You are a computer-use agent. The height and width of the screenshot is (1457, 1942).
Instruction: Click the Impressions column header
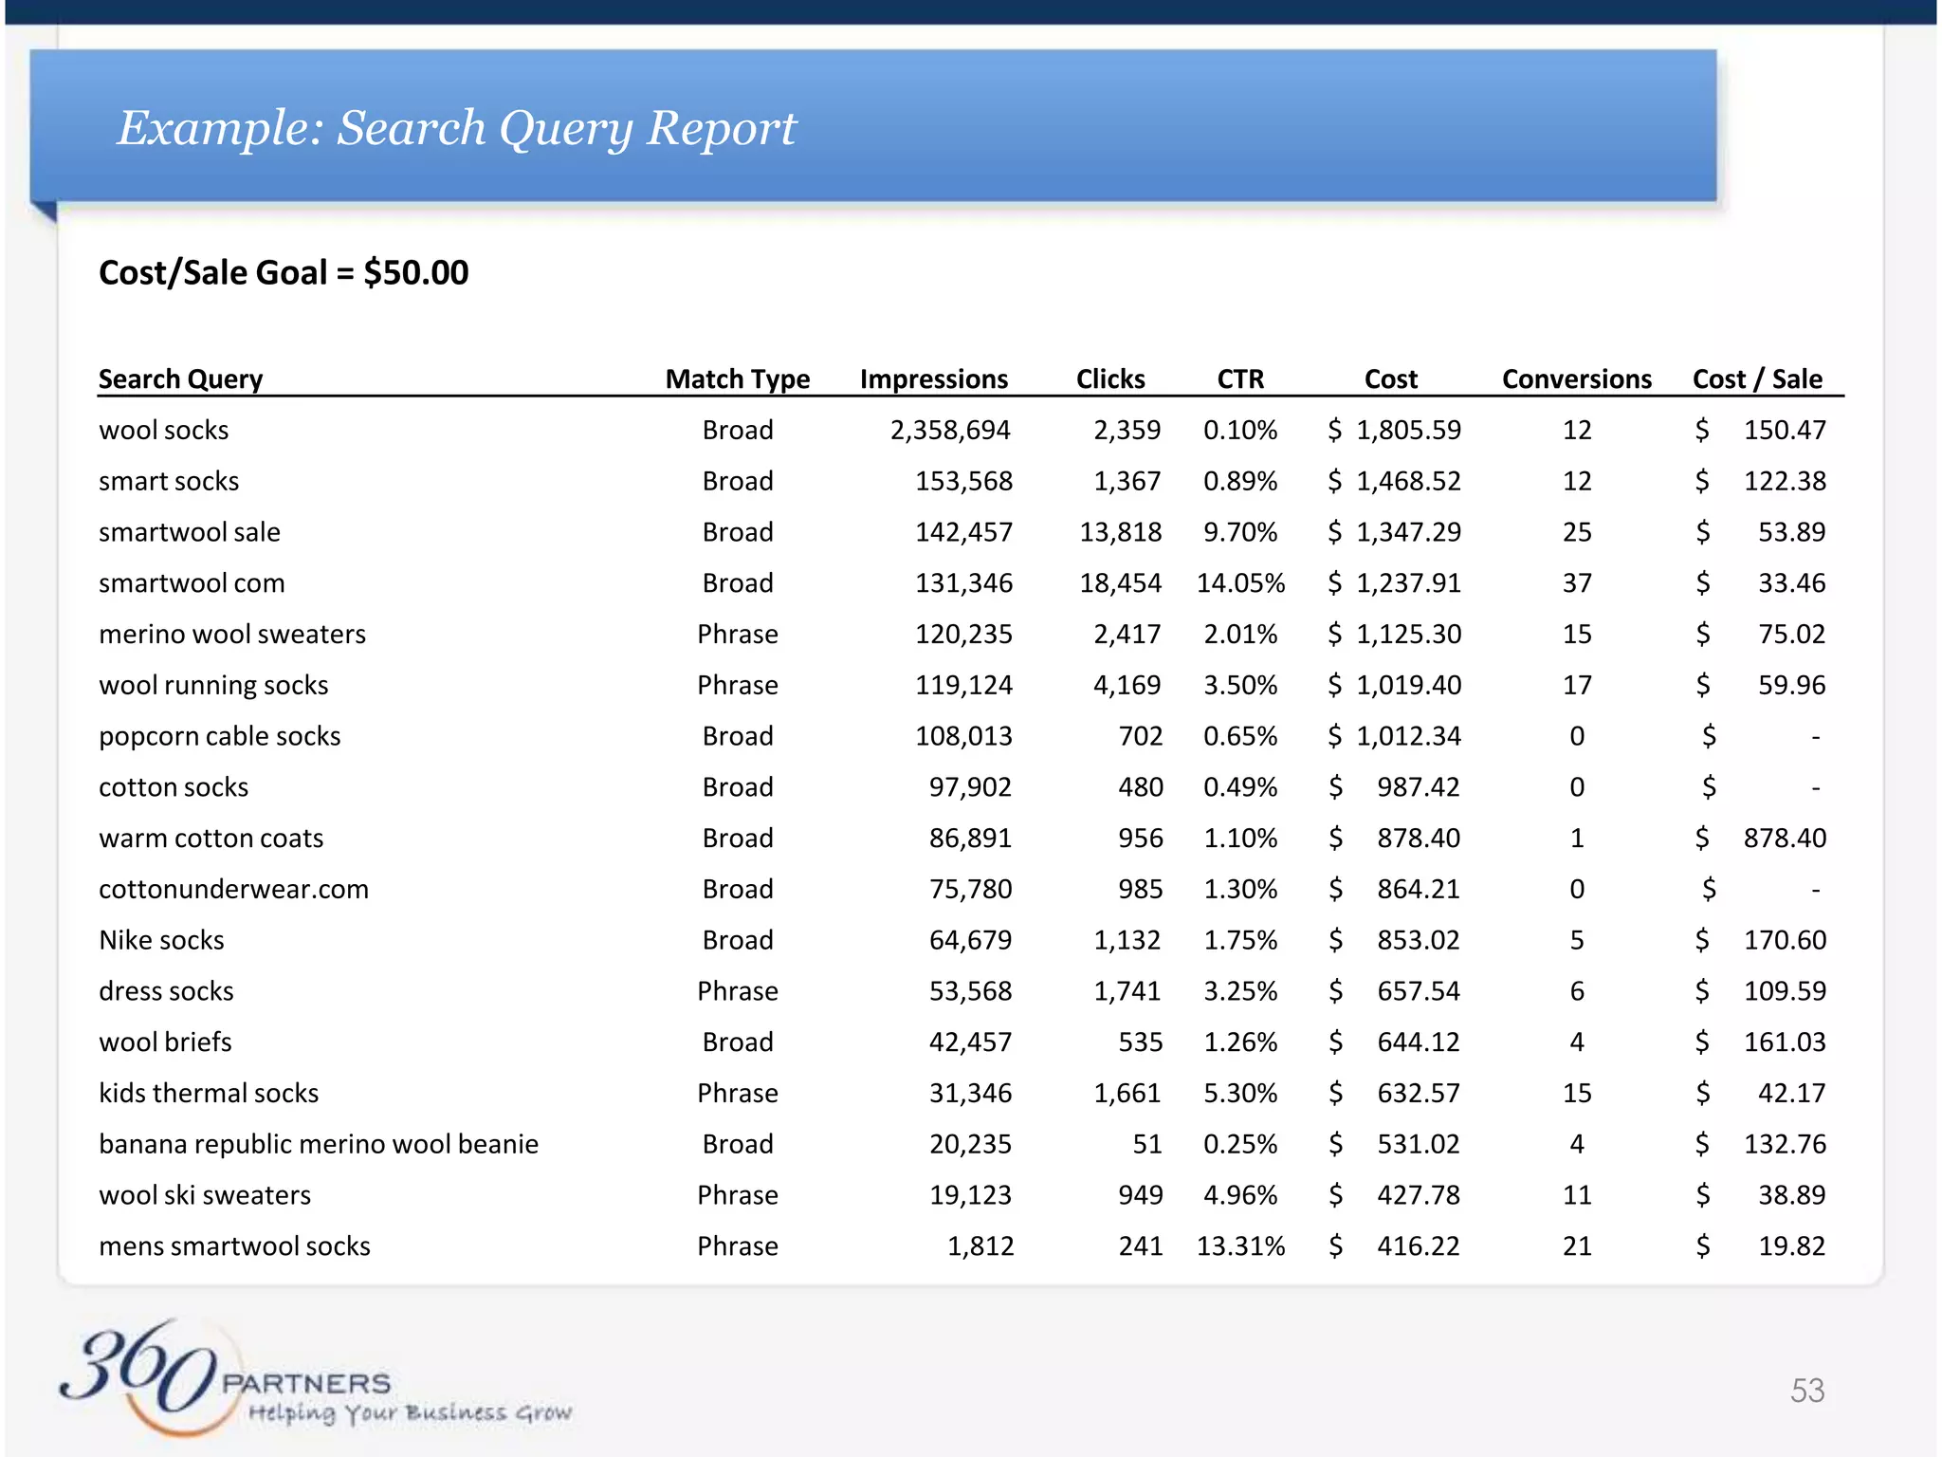tap(933, 378)
